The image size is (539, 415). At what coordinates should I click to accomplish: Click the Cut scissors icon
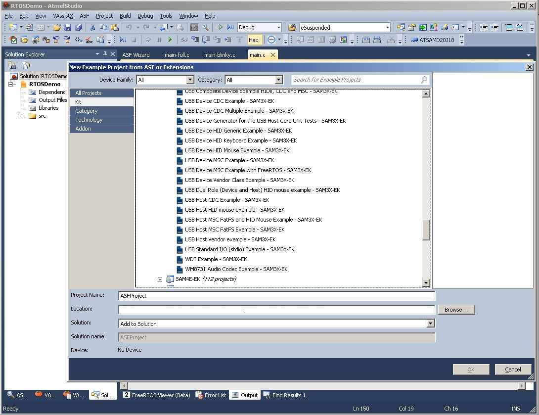(92, 28)
